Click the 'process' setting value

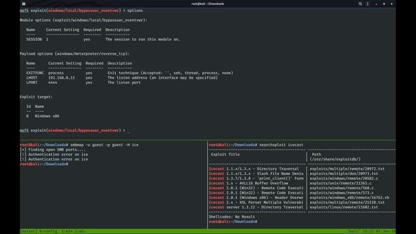coord(56,73)
